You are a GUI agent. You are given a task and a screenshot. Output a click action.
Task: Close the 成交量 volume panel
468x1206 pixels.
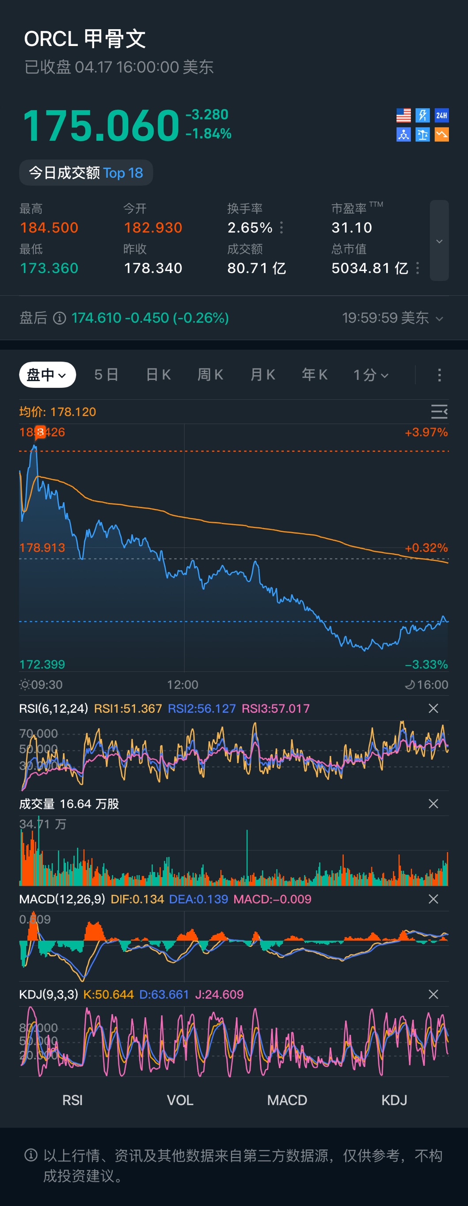[434, 804]
